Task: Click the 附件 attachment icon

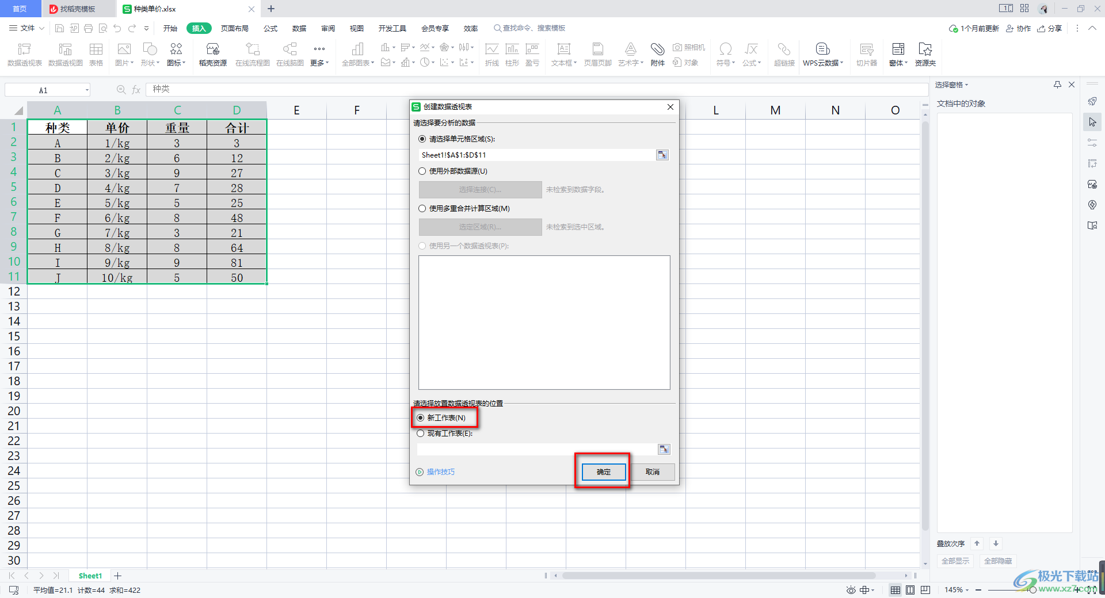Action: pyautogui.click(x=658, y=55)
